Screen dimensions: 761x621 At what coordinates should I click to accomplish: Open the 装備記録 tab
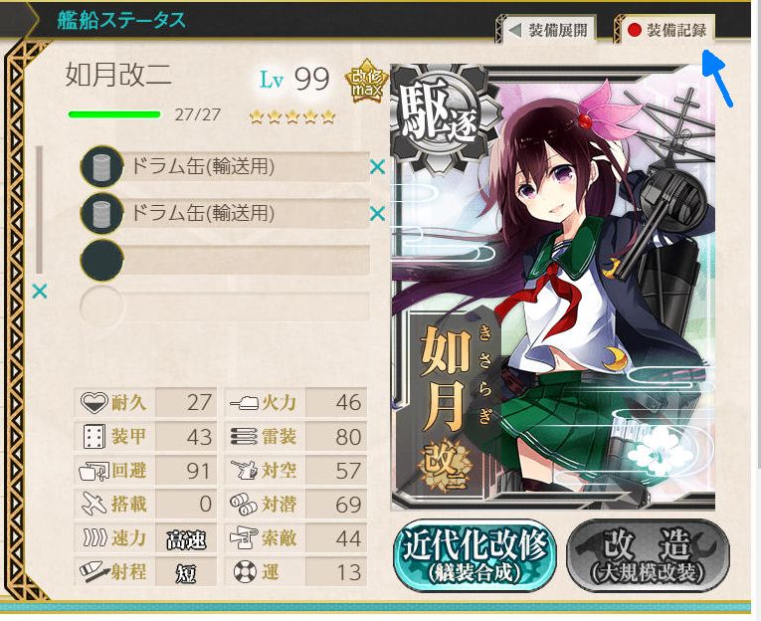point(665,30)
